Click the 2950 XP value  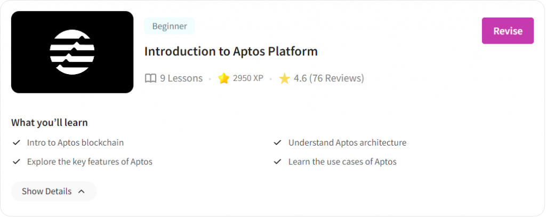248,78
